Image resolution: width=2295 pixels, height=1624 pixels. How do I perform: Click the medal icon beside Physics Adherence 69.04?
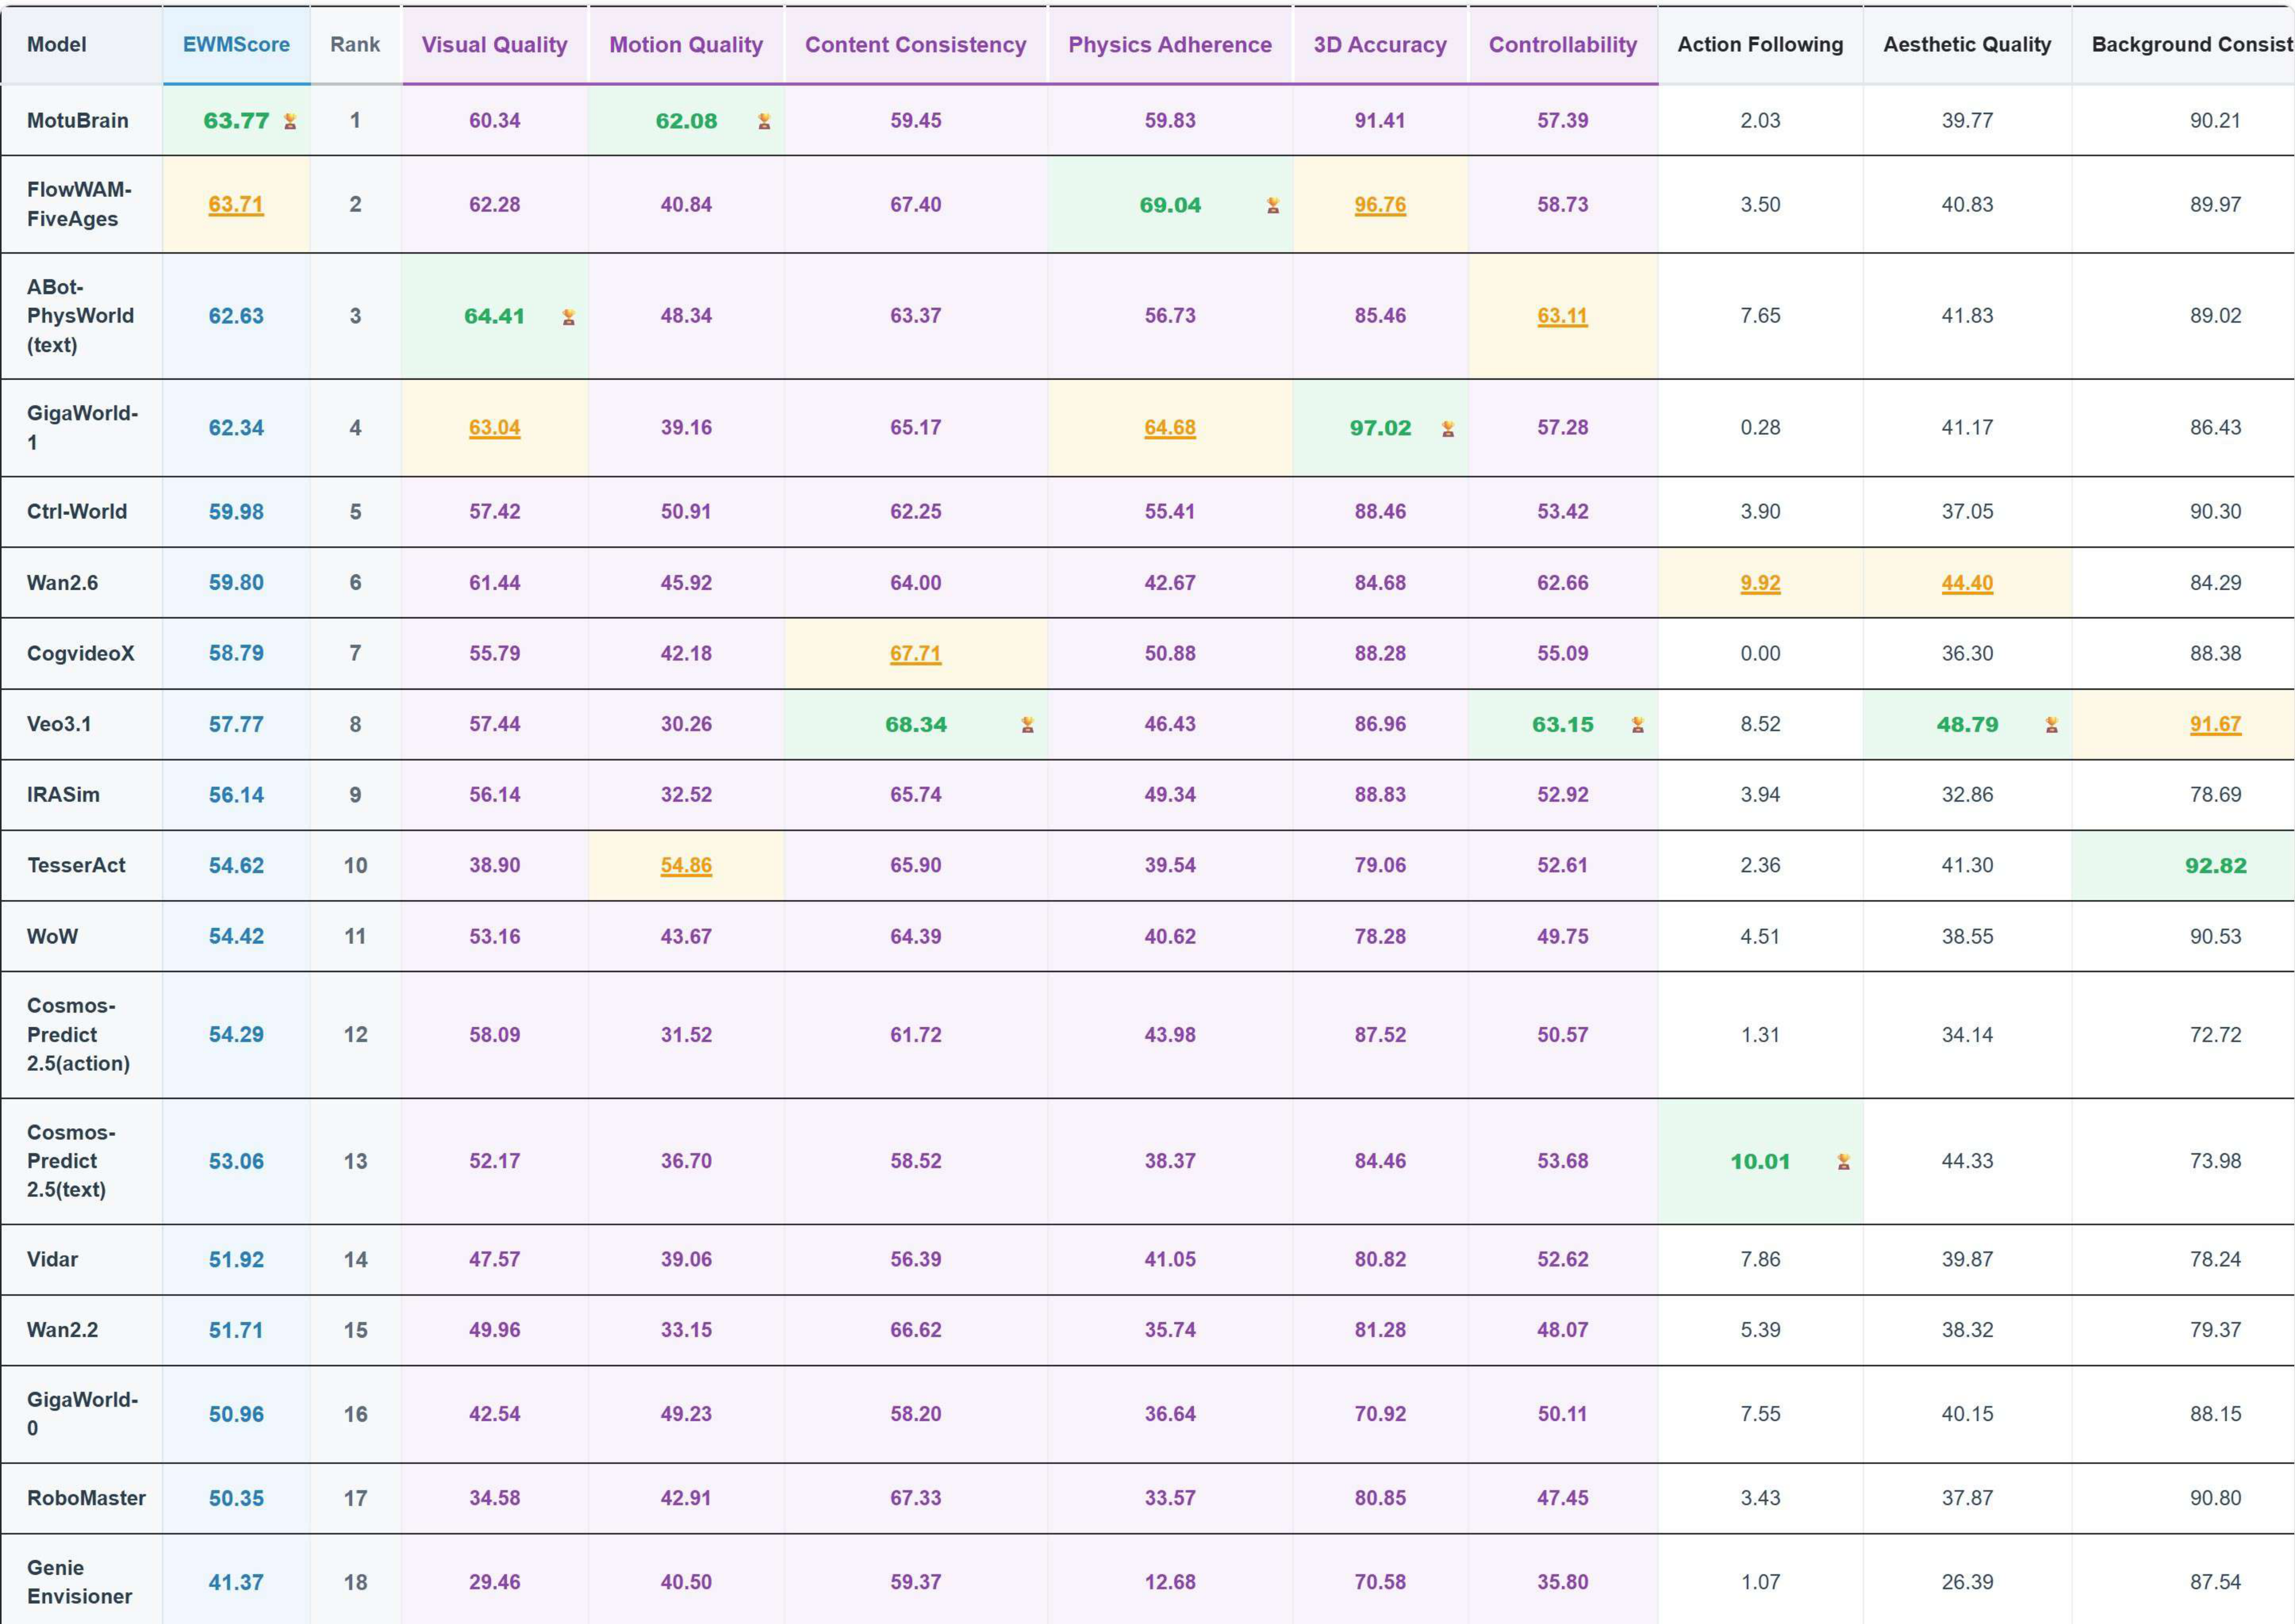click(x=1273, y=205)
